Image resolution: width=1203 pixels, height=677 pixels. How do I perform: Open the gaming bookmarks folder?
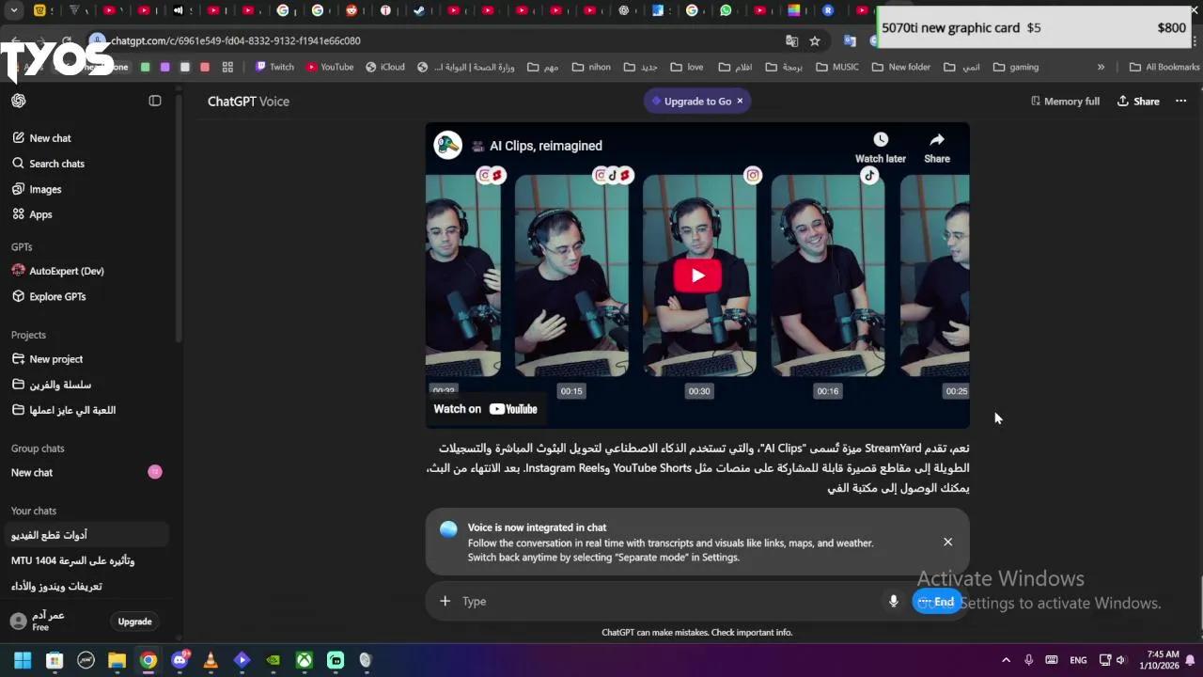tap(1016, 67)
